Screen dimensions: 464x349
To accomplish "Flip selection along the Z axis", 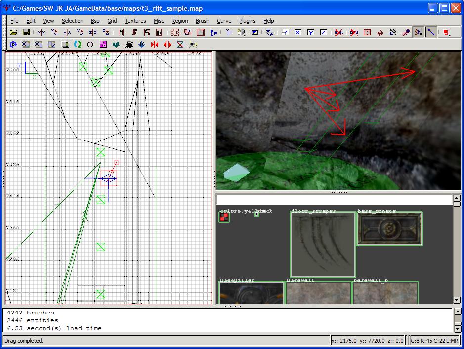I will point(92,32).
